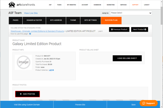The width and height of the screenshot is (163, 108).
Task: Click the Add Photos button
Action: 27,94
